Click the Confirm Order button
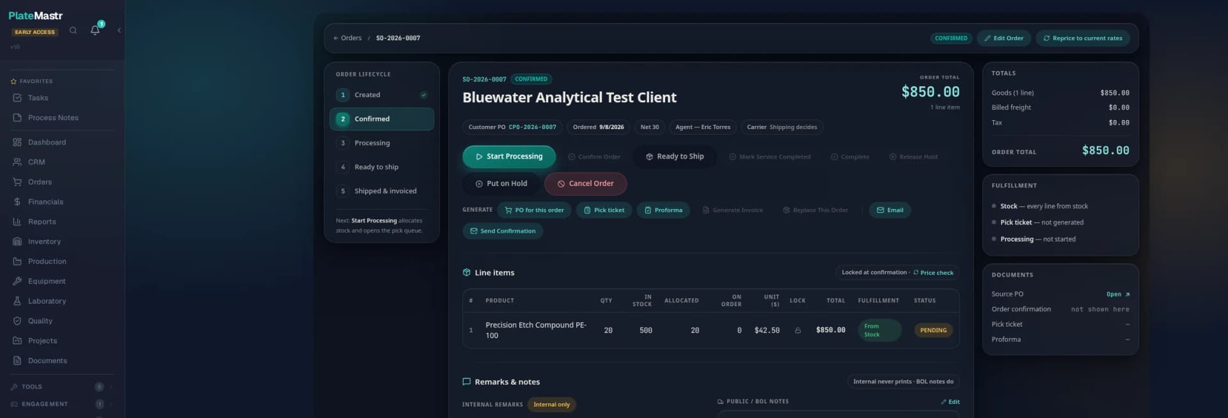Screen dimensions: 1228x418 (594, 157)
